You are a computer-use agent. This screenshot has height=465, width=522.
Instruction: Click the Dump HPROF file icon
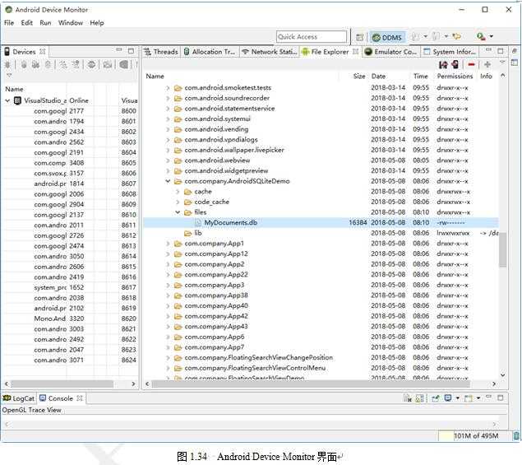coord(35,65)
